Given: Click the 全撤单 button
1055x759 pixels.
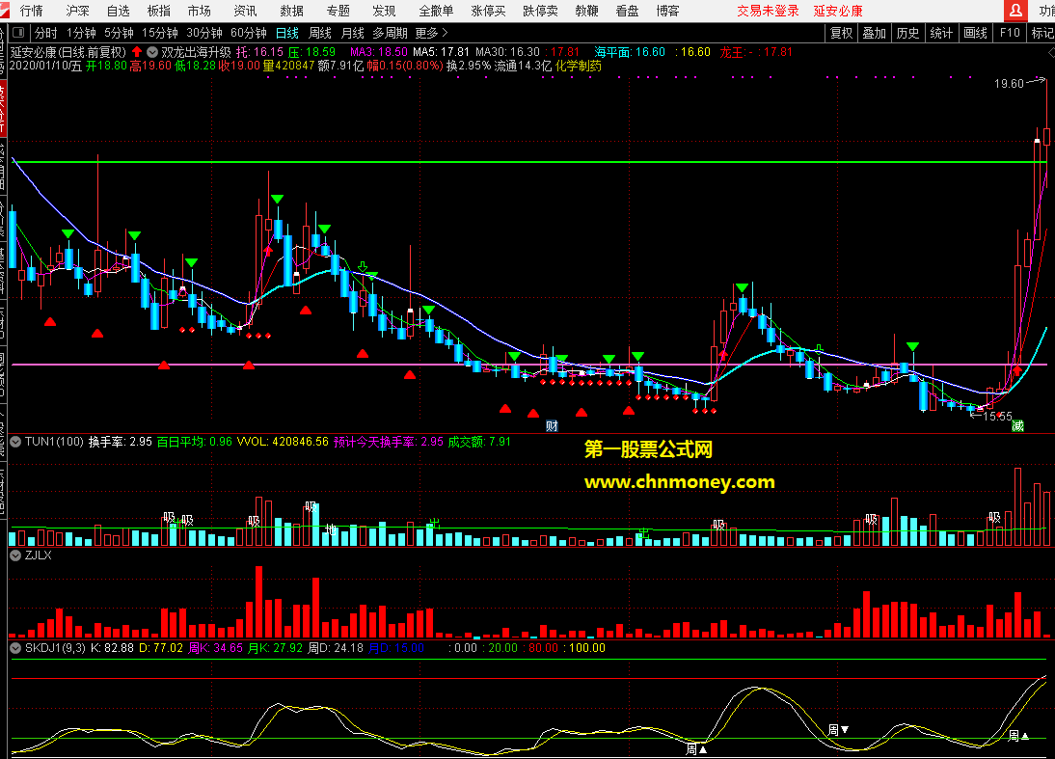Looking at the screenshot, I should point(436,11).
